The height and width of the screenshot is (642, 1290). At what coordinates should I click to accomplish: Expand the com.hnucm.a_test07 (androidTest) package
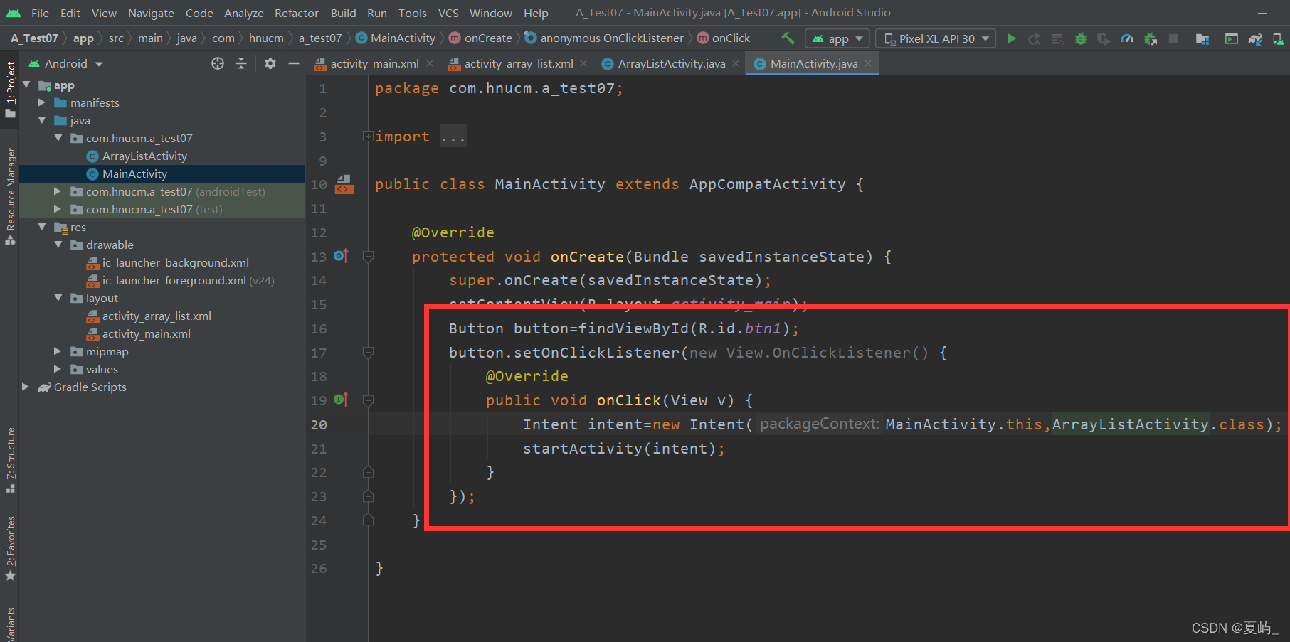pos(58,191)
